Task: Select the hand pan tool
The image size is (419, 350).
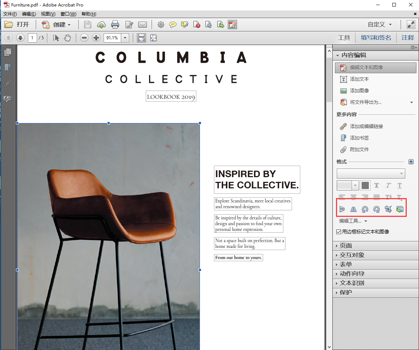Action: tap(67, 38)
